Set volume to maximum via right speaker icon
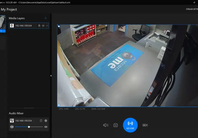This screenshot has width=198, height=138. 46,127
